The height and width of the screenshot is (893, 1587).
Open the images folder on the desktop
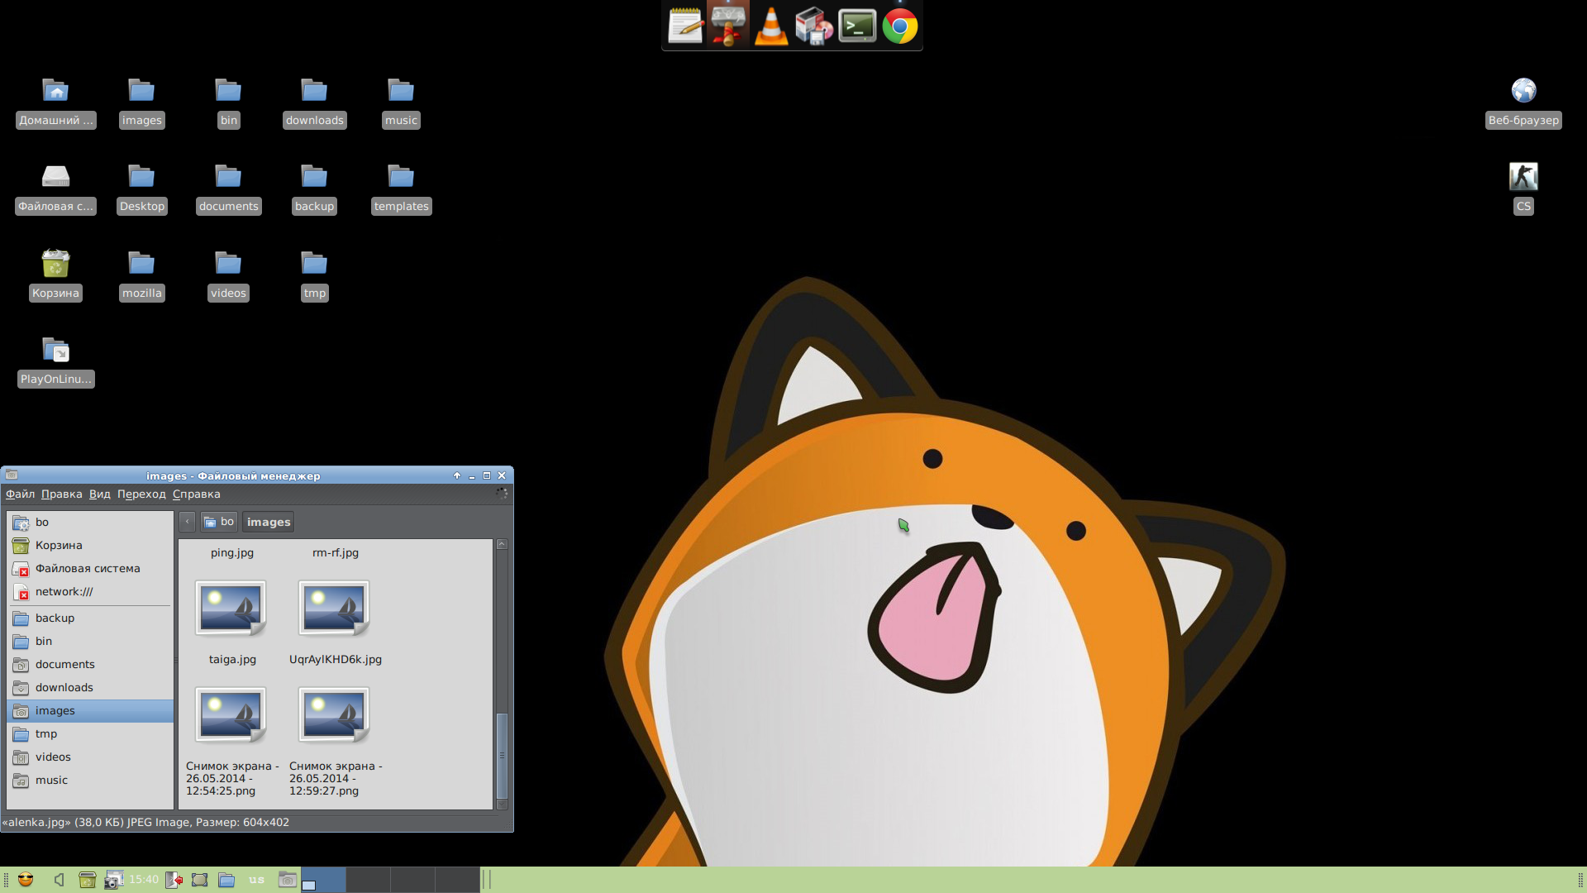click(141, 103)
